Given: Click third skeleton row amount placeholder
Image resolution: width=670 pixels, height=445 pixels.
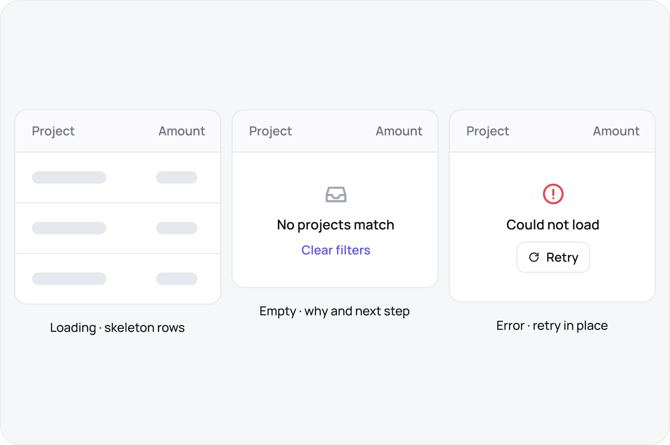Looking at the screenshot, I should click(x=177, y=279).
